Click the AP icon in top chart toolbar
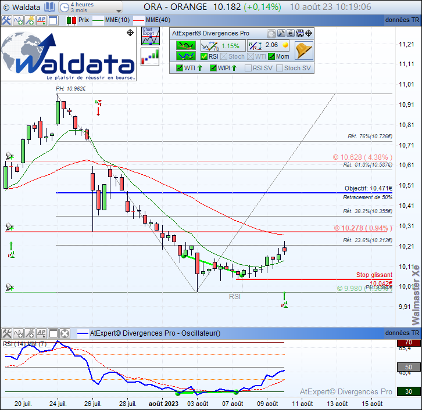 pyautogui.click(x=41, y=20)
